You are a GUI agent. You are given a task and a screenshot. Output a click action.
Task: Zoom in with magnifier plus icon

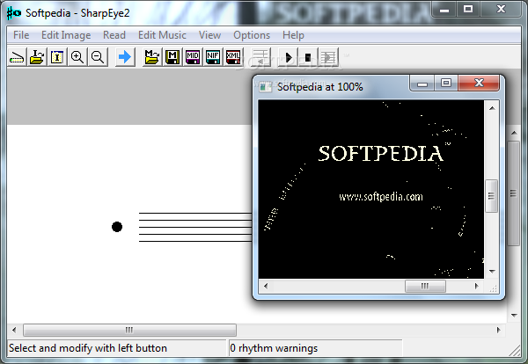pos(77,57)
